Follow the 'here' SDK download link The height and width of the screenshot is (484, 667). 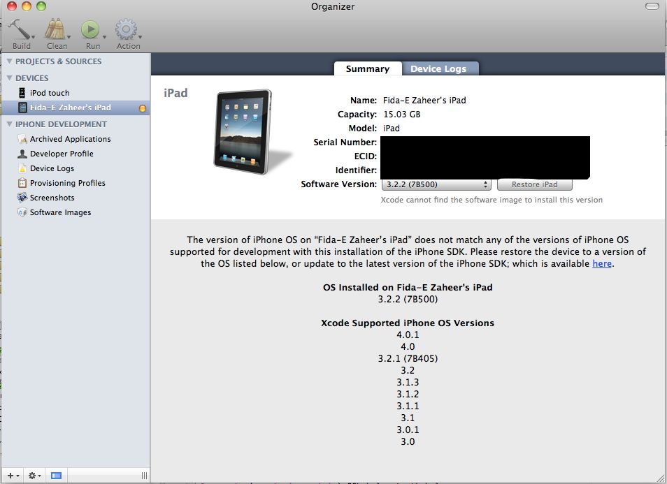(x=602, y=263)
